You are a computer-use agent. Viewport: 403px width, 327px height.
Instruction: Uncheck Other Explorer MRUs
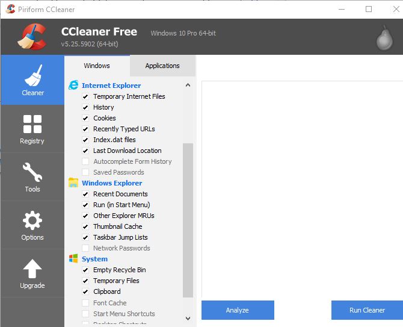85,216
